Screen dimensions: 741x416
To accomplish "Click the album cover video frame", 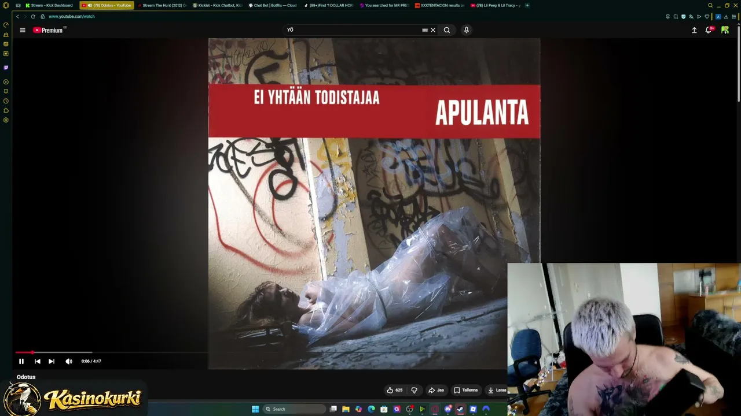I will [x=375, y=203].
